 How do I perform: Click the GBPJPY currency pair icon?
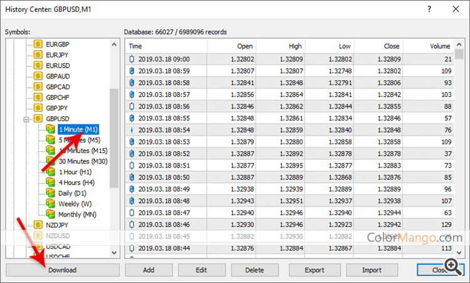(x=38, y=107)
